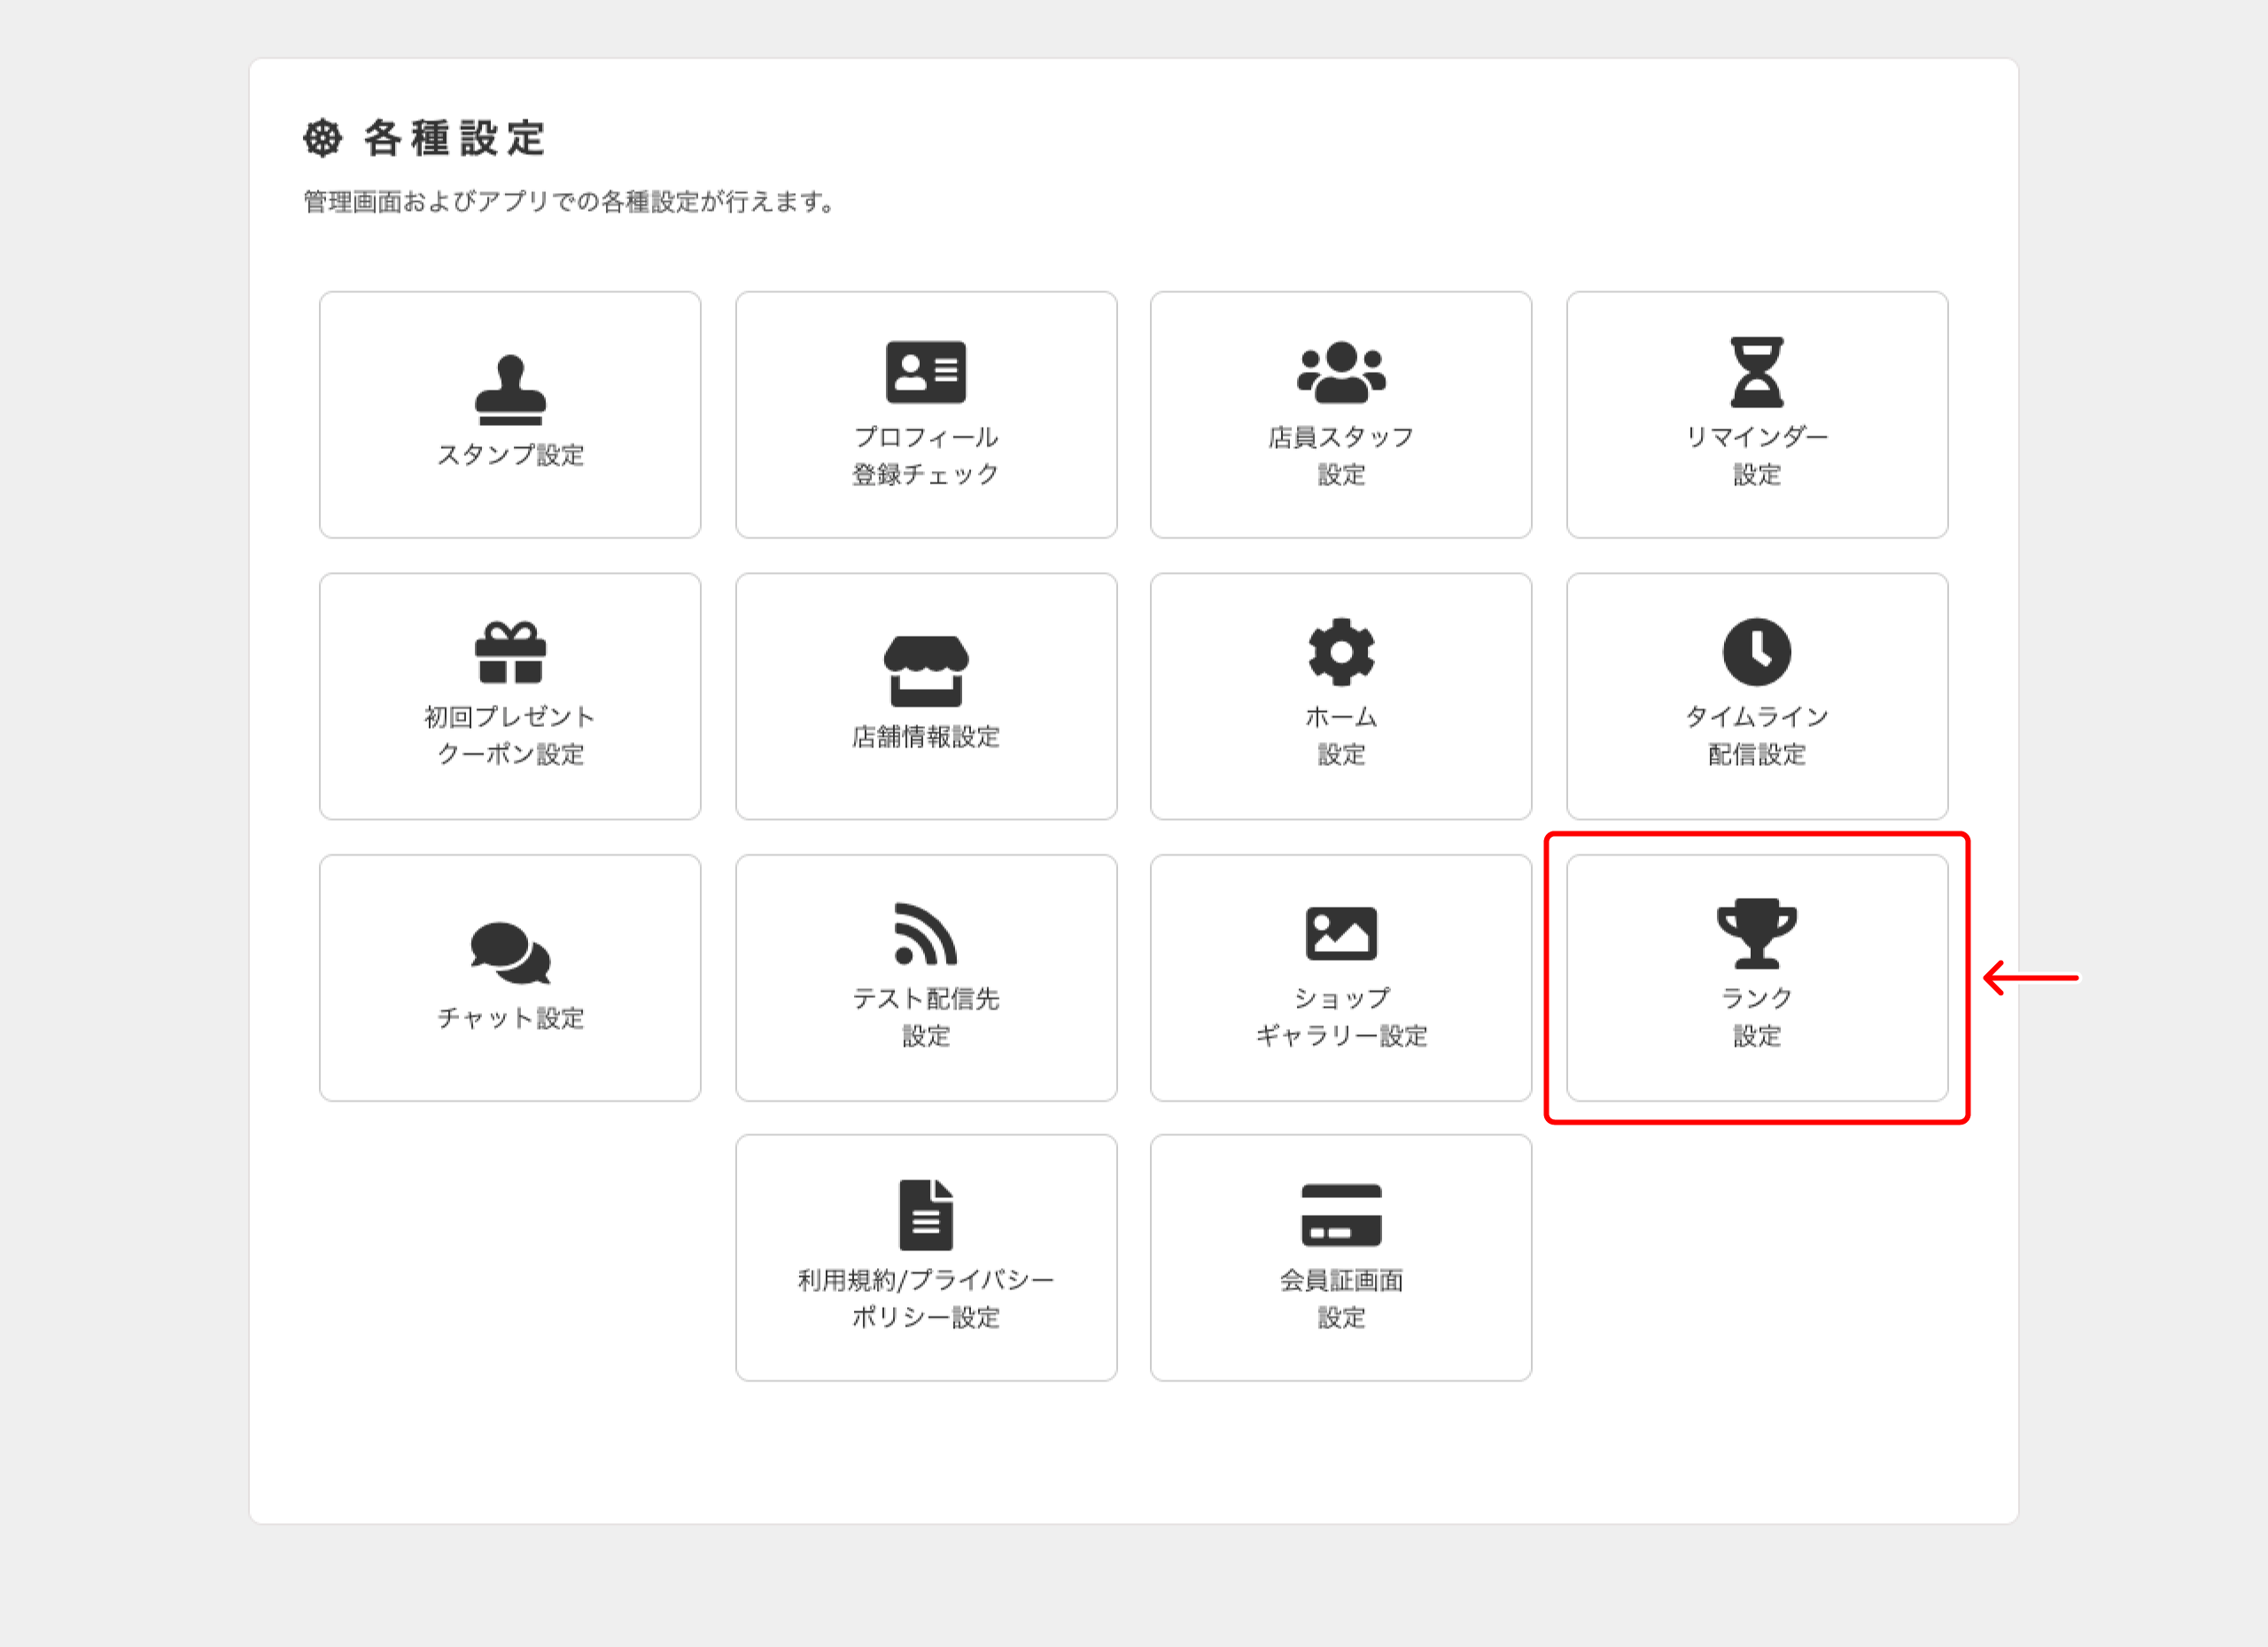2268x1647 pixels.
Task: Click the 各種設定 page heading
Action: tap(454, 138)
